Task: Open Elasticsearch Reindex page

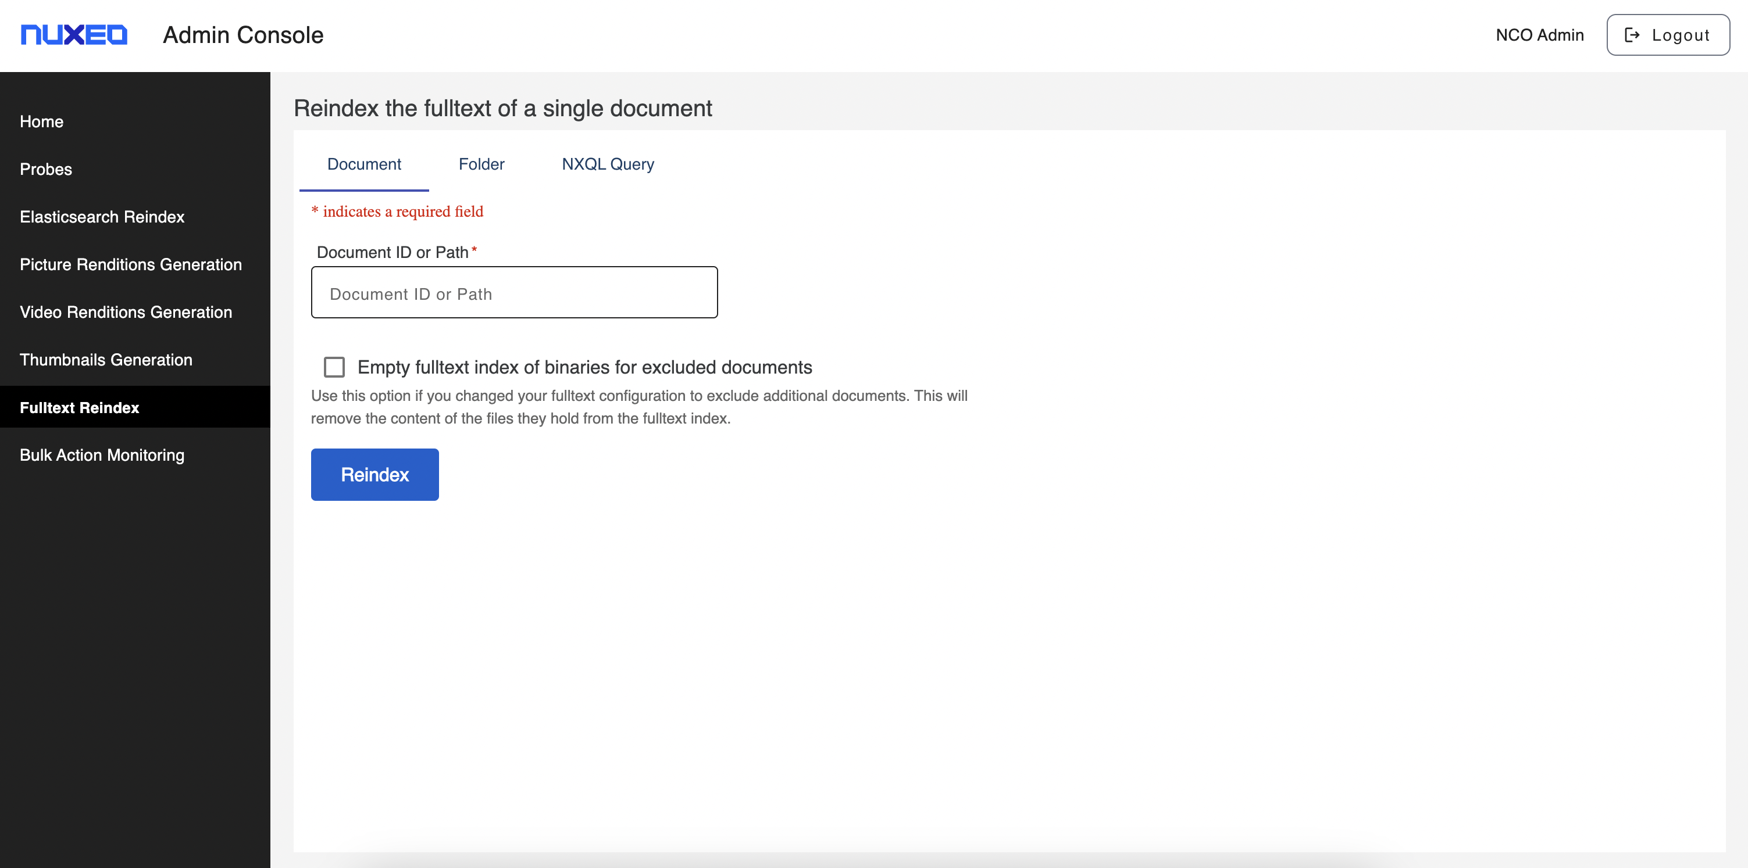Action: (x=102, y=216)
